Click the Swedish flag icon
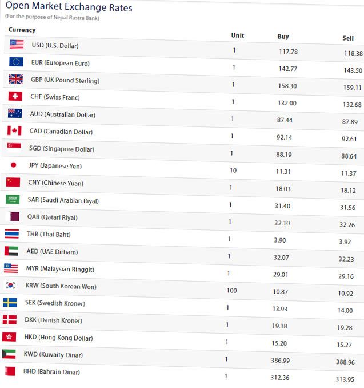The width and height of the screenshot is (364, 388). click(10, 302)
